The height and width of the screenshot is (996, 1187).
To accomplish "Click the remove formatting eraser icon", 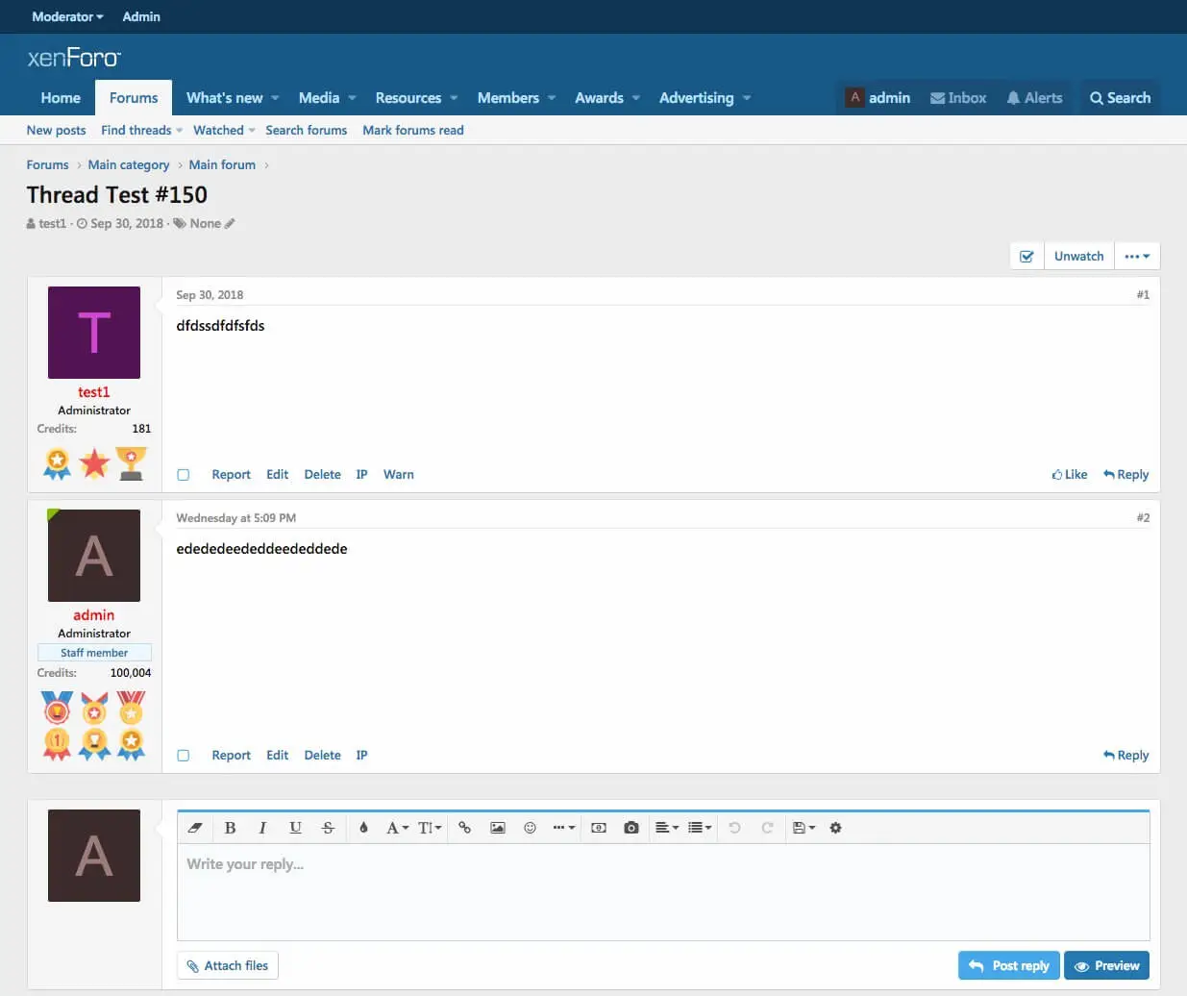I will pyautogui.click(x=195, y=828).
